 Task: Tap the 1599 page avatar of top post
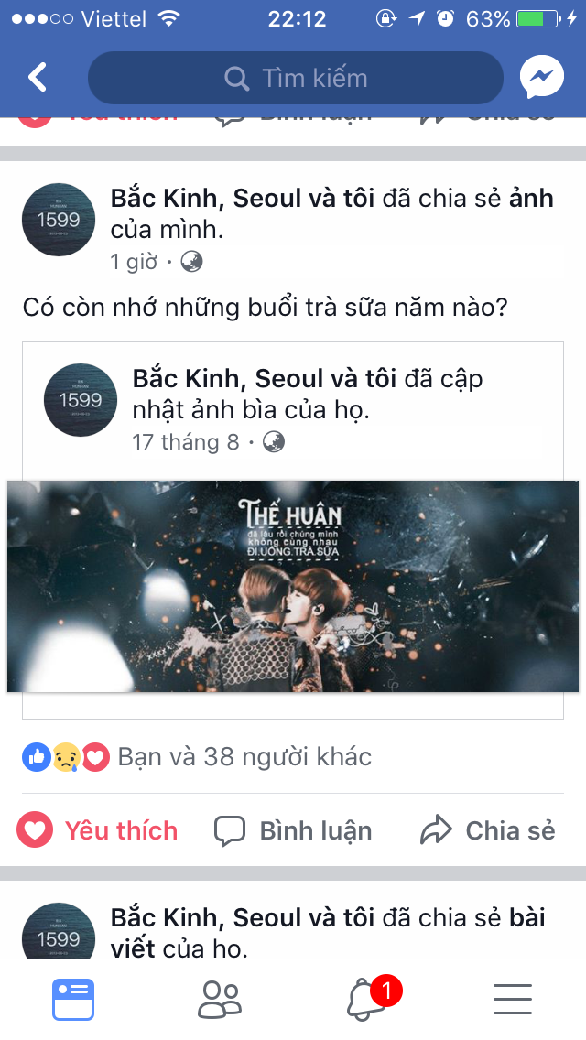[x=59, y=220]
